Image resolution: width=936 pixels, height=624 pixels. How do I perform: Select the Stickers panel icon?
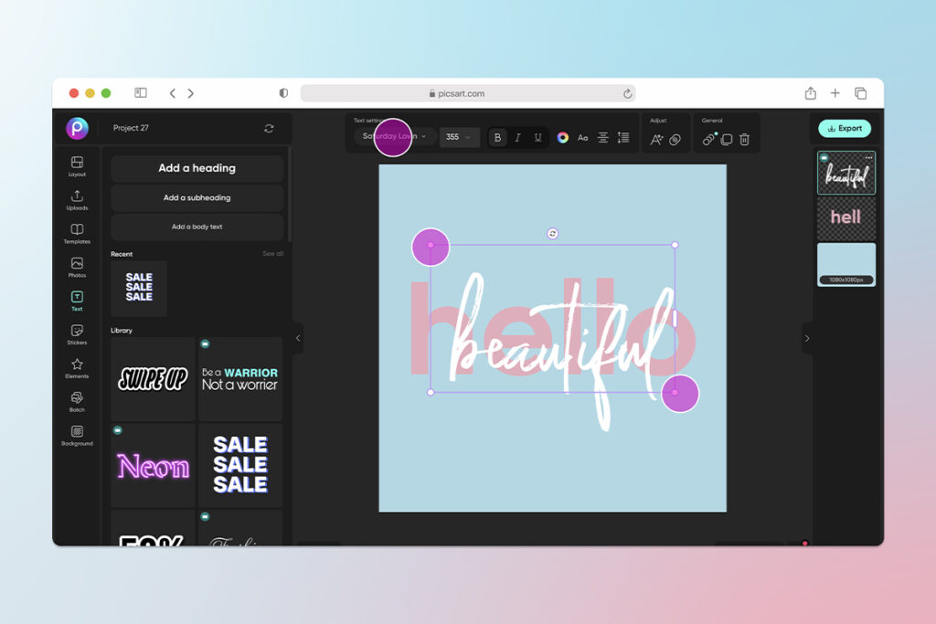(77, 333)
